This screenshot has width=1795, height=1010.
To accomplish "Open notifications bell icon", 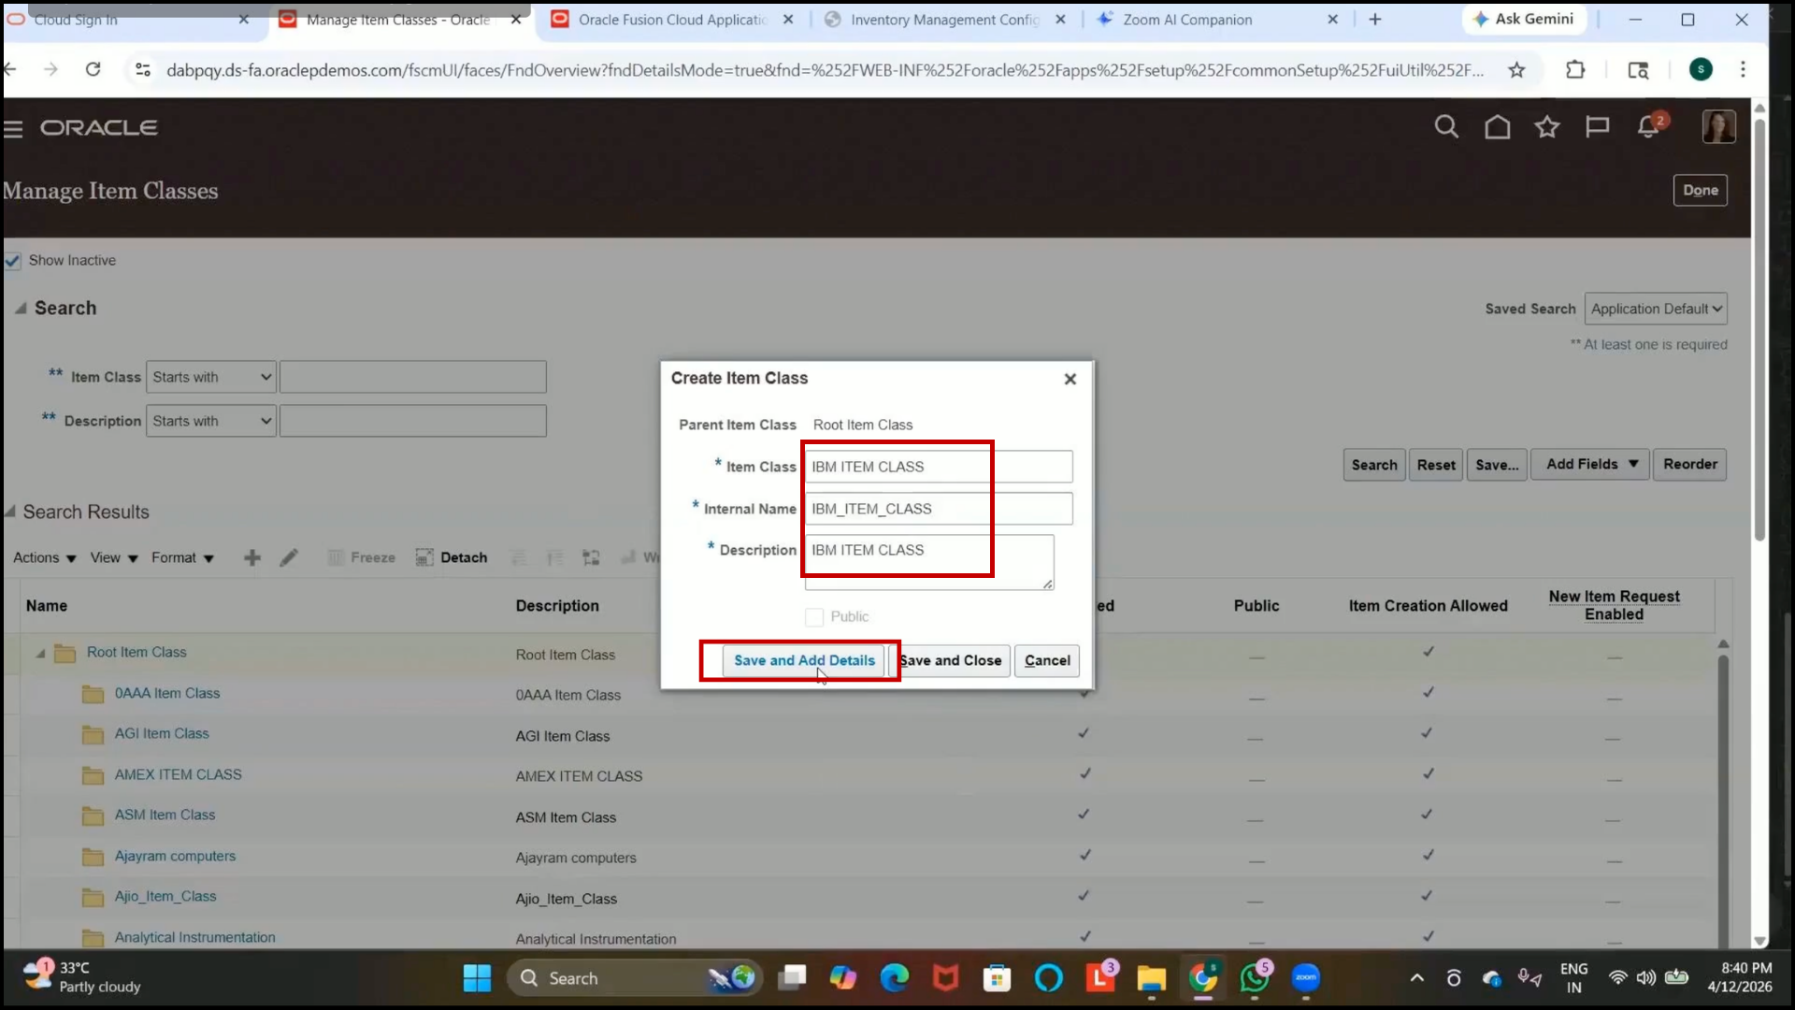I will 1648,127.
